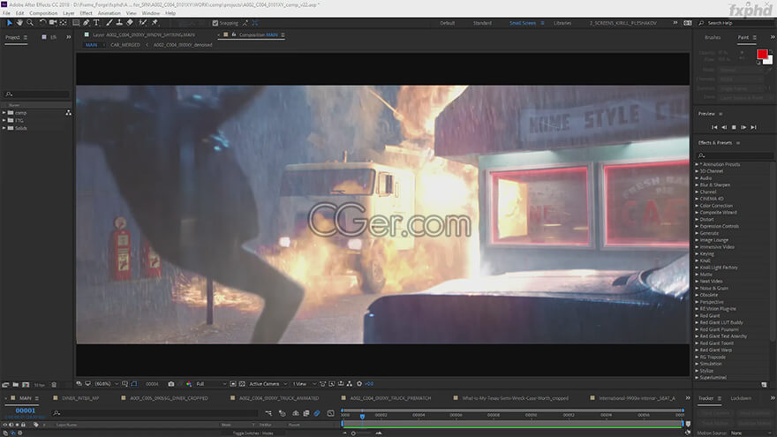Open the Animation menu
Image resolution: width=777 pixels, height=437 pixels.
tap(109, 13)
